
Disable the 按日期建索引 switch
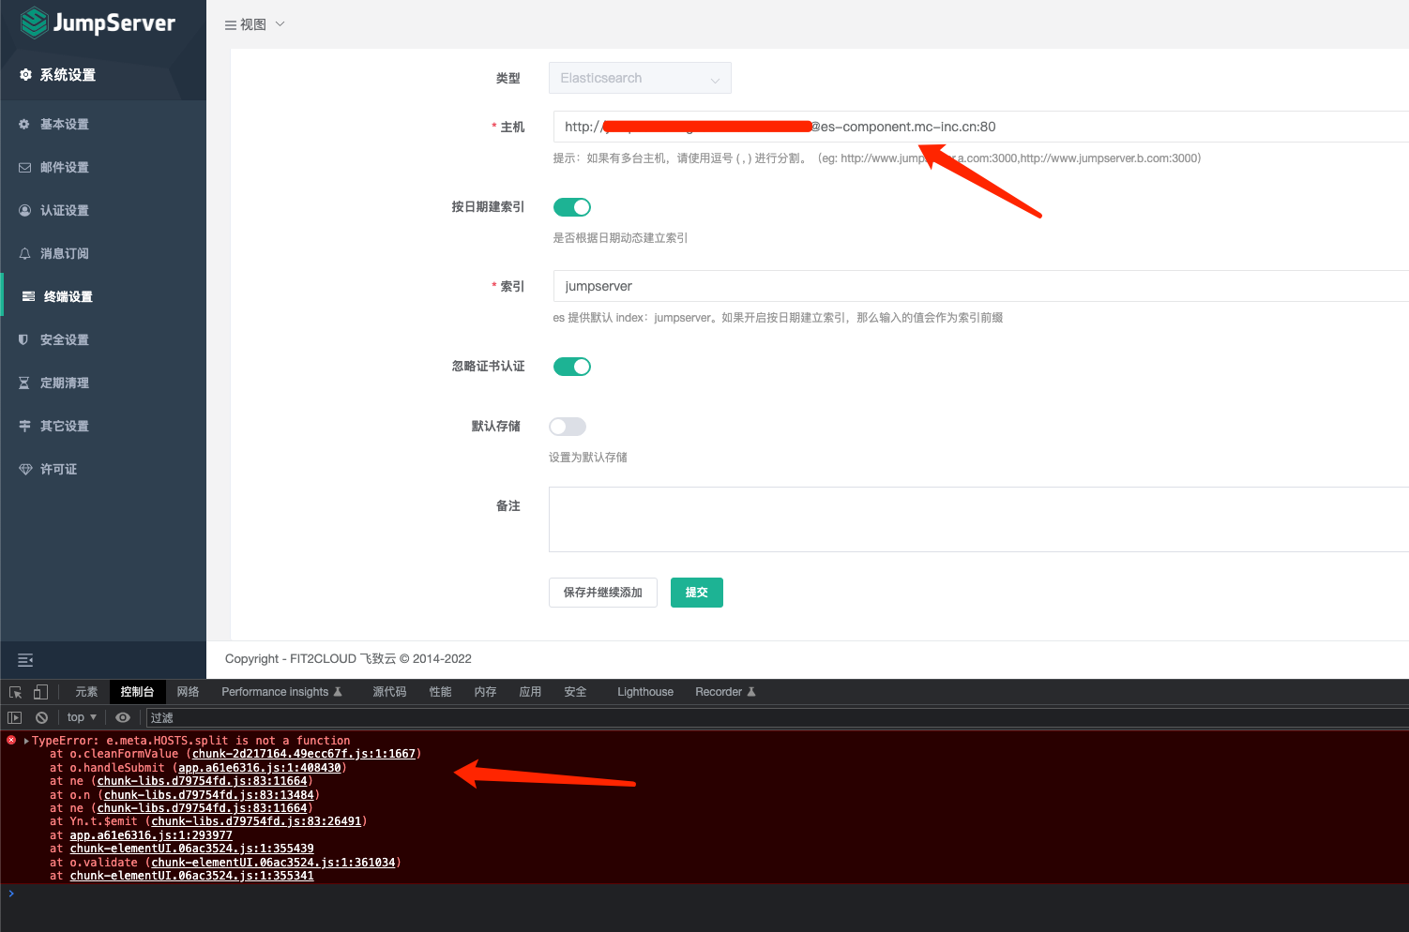(x=571, y=207)
